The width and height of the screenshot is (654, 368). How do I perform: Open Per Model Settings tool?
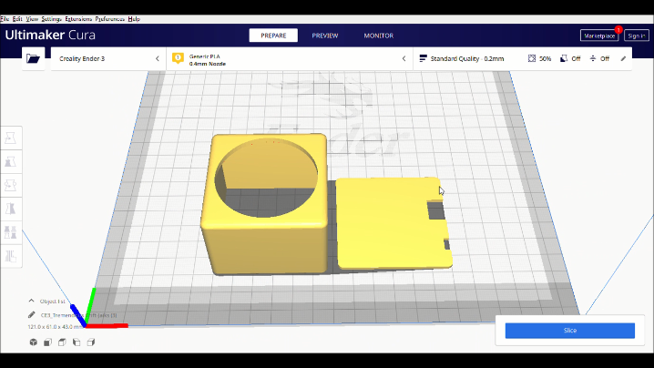click(10, 232)
